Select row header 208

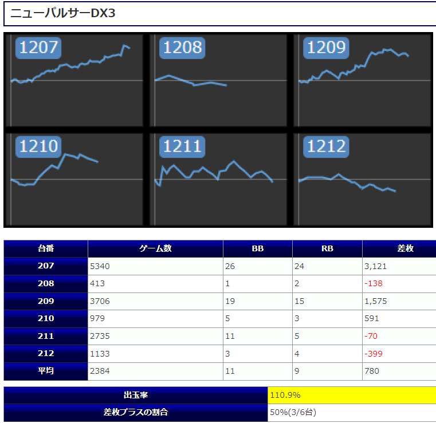pos(46,283)
